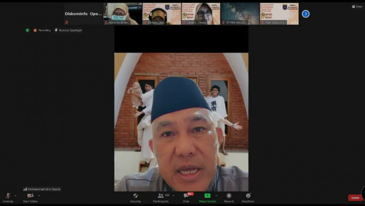The width and height of the screenshot is (365, 206).
Task: Select the Diskominfo participant tile
Action: [83, 14]
